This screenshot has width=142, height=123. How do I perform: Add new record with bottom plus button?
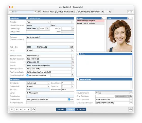click(x=17, y=109)
